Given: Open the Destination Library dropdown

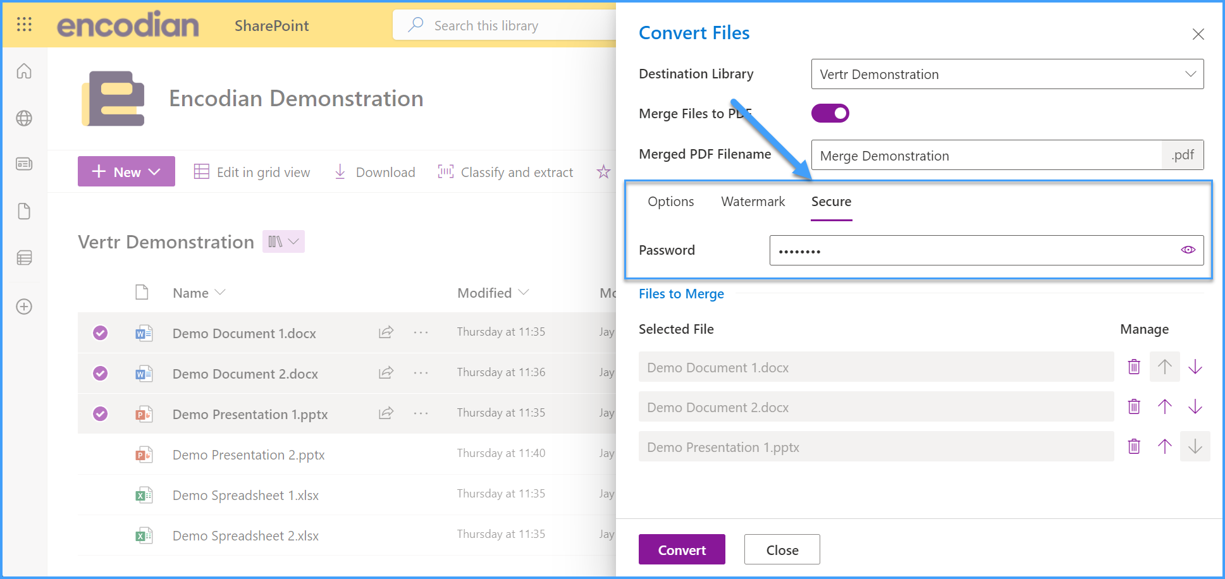Looking at the screenshot, I should pyautogui.click(x=1007, y=74).
